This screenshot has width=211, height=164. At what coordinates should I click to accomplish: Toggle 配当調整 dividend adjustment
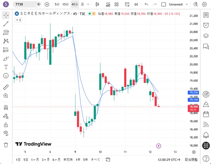click(191, 160)
